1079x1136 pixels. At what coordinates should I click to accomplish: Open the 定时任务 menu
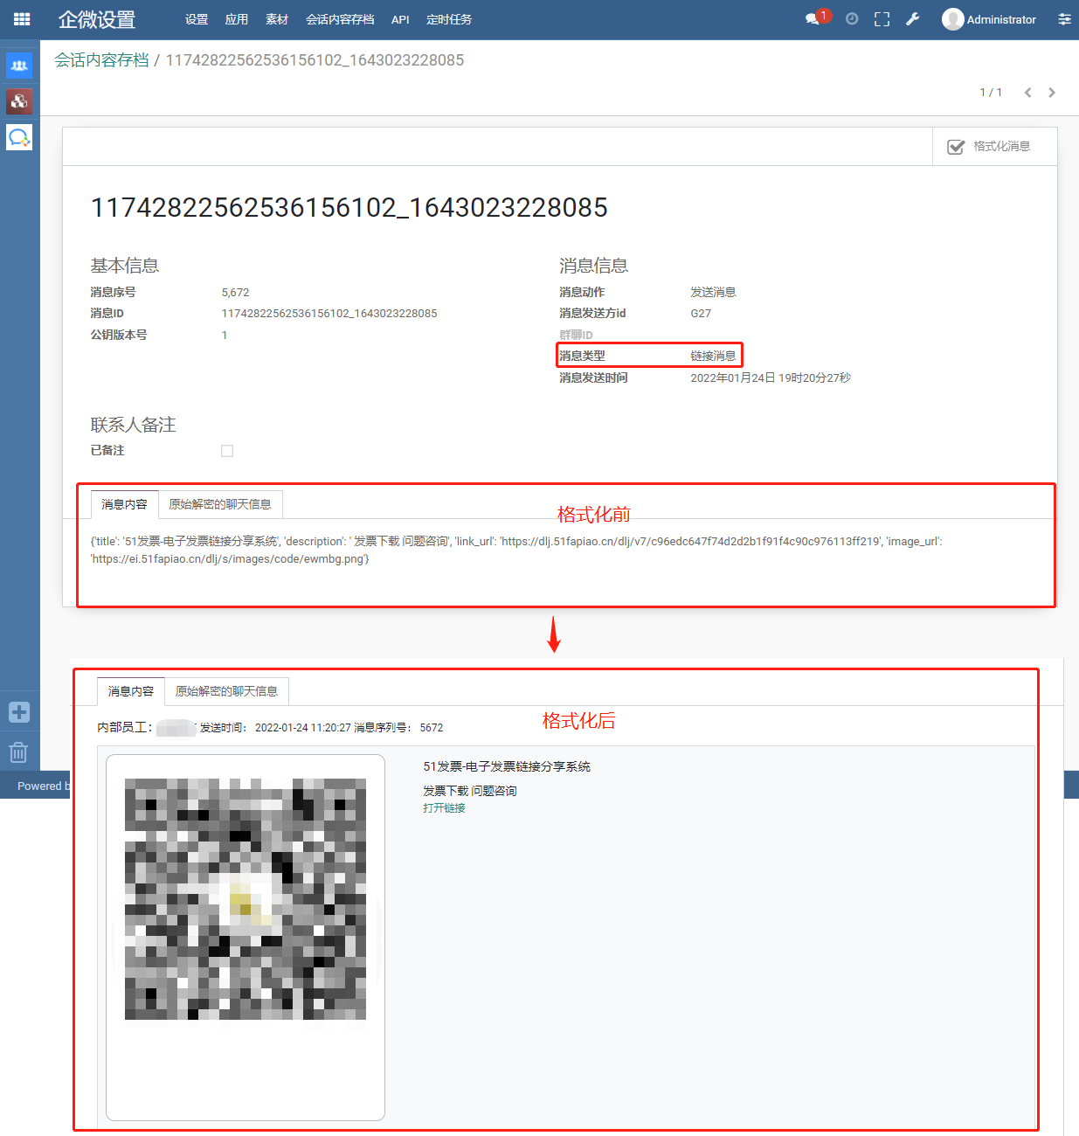click(x=449, y=19)
